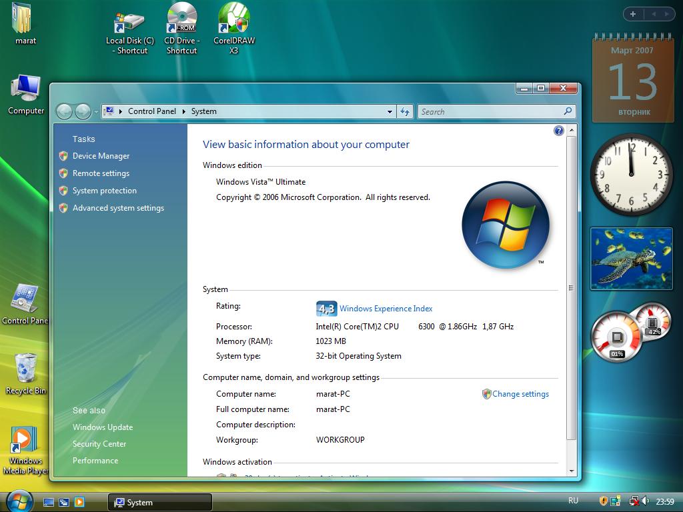Screen dimensions: 683x512
Task: Open Windows Update under See also
Action: coord(103,427)
